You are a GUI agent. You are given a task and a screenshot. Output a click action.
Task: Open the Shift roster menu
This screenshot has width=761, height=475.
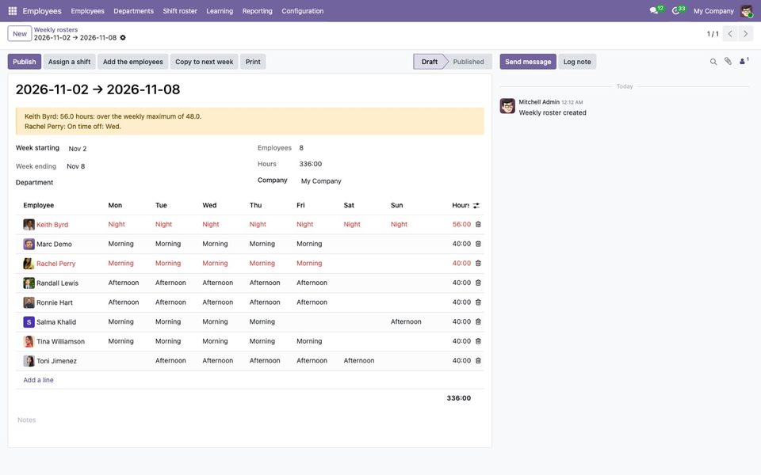(180, 10)
